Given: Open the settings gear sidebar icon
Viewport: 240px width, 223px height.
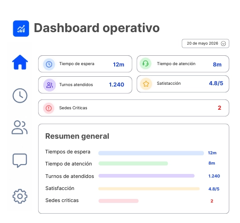Looking at the screenshot, I should click(x=20, y=196).
